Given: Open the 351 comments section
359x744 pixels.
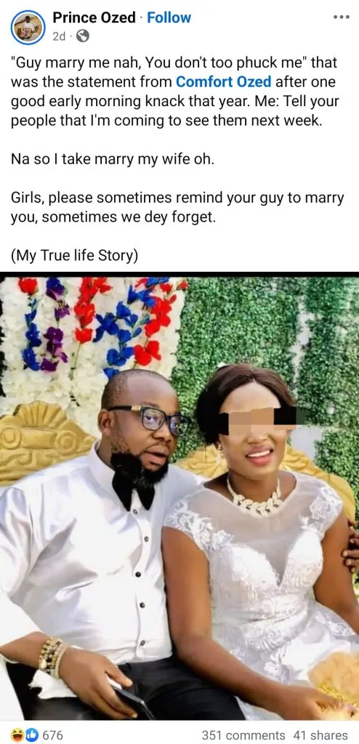Looking at the screenshot, I should click(x=243, y=735).
